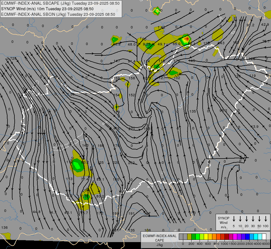
Task: Click the 191 value on map
Action: click(131, 213)
